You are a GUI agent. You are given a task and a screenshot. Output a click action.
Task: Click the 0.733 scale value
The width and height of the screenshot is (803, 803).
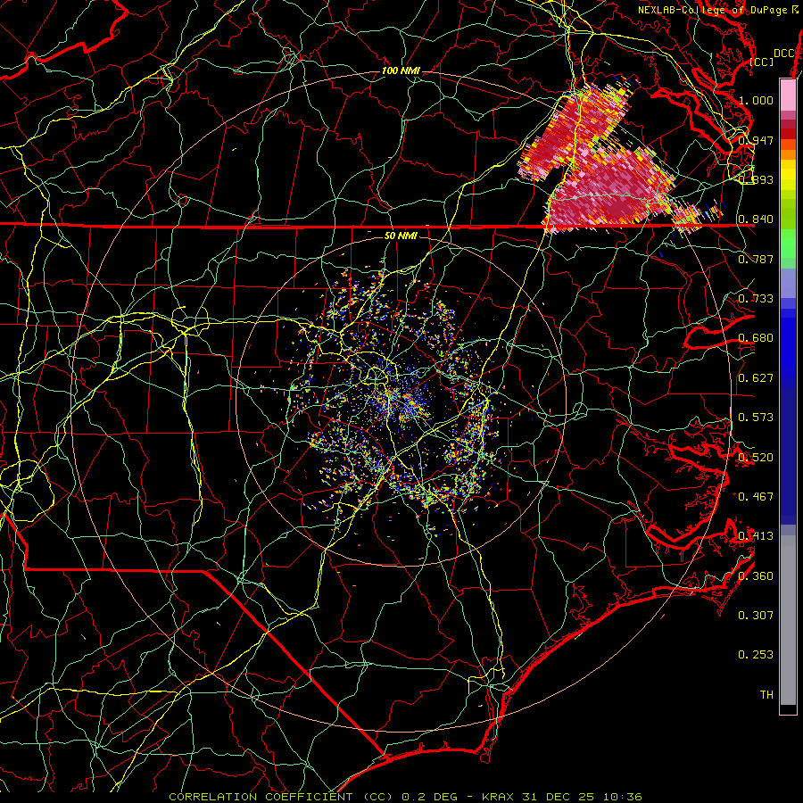coord(756,299)
